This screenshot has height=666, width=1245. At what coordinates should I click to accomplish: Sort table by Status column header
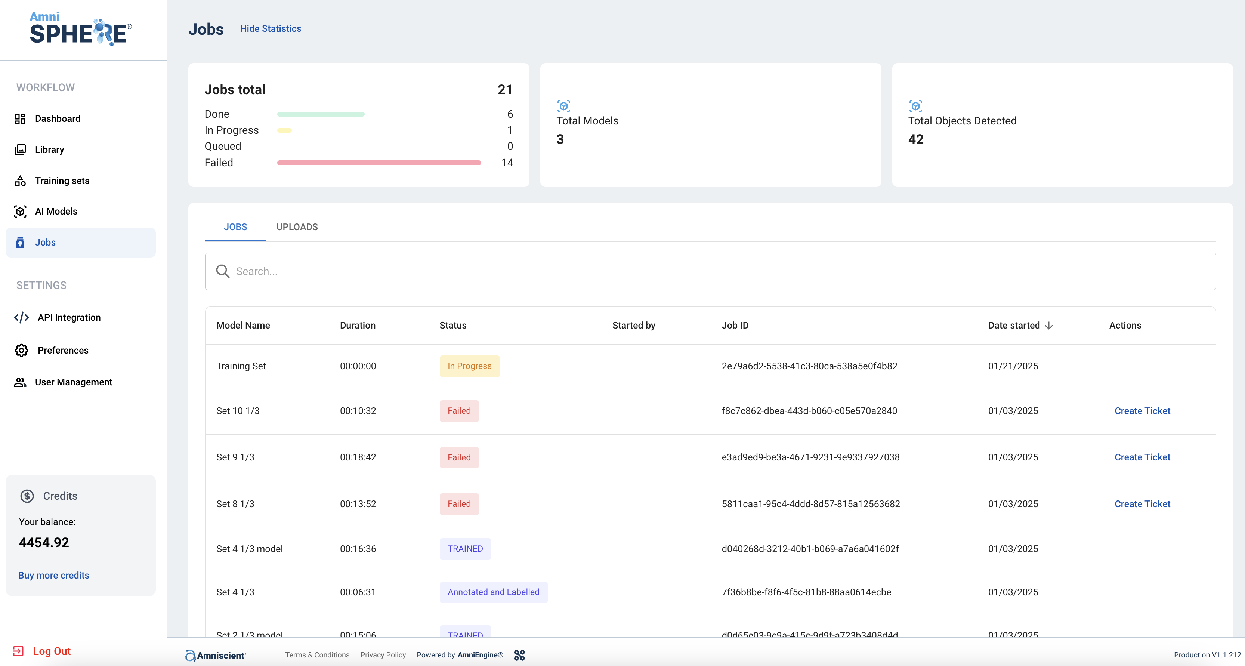pyautogui.click(x=452, y=325)
